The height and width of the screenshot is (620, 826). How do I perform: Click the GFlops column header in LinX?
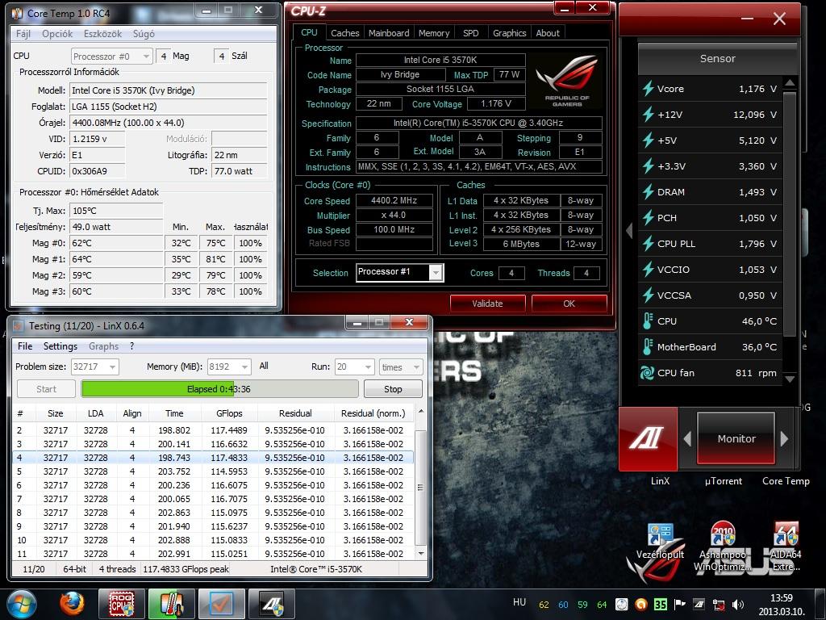click(229, 413)
